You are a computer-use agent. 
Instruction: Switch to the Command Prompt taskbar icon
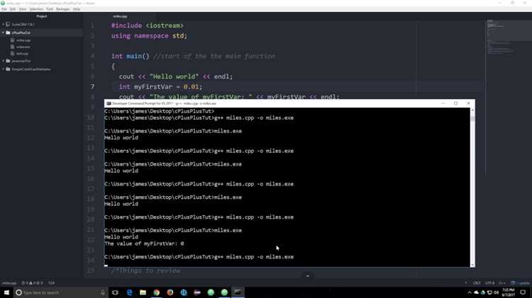tap(238, 292)
